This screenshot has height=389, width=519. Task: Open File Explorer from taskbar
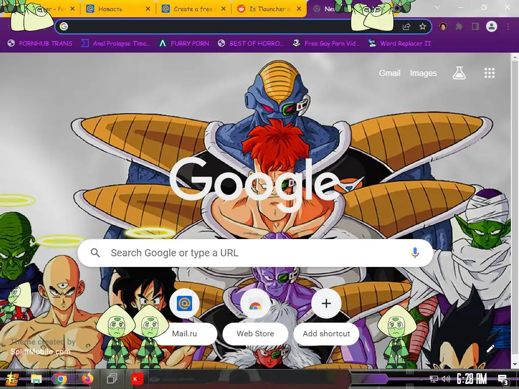[x=36, y=379]
